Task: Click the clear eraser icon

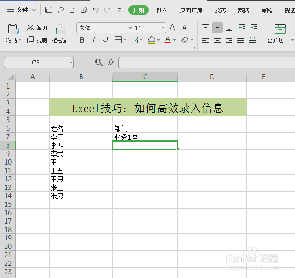Action: (185, 40)
